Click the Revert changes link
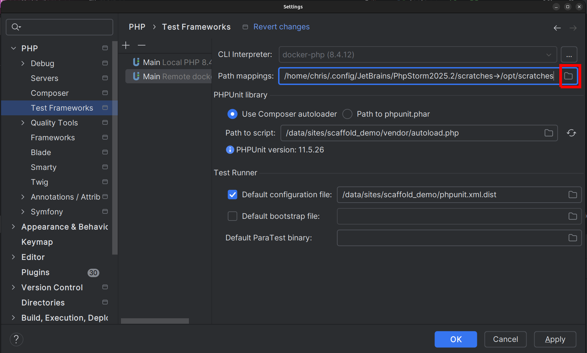 281,27
